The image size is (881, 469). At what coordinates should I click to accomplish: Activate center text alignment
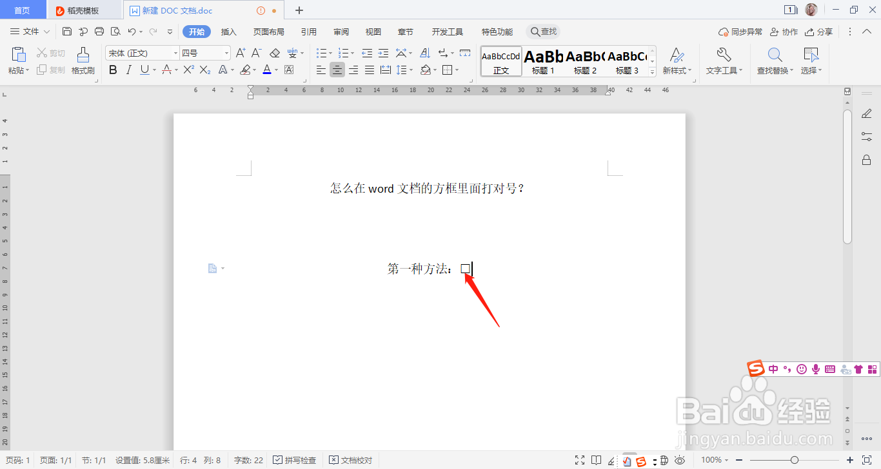tap(337, 70)
